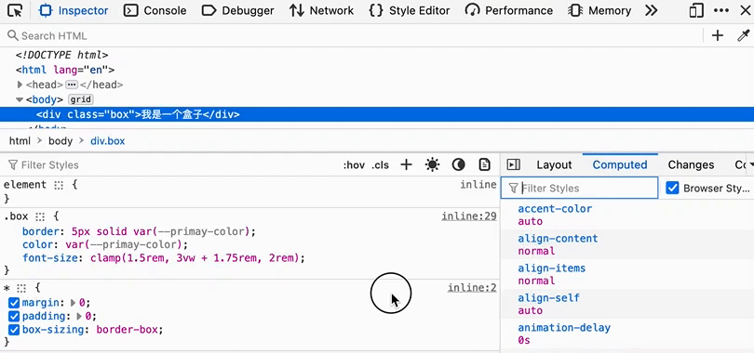Collapse the body element node
Screen dimensions: 754x353
pos(20,99)
